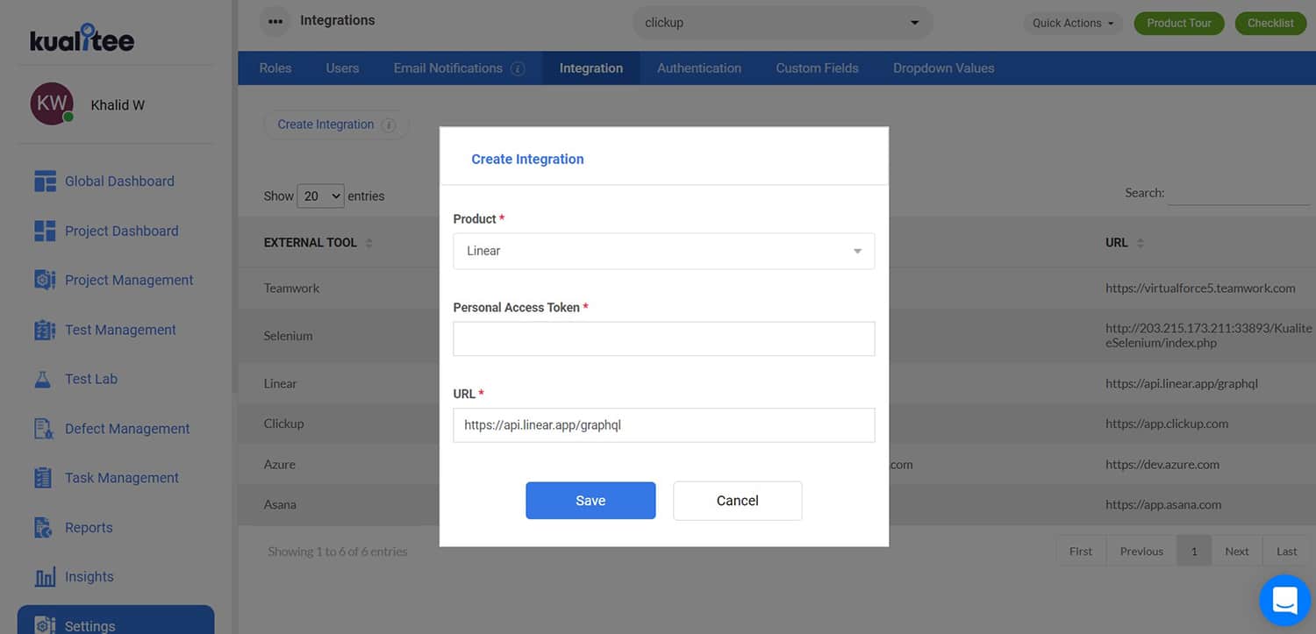Click the Project Management icon

[45, 280]
